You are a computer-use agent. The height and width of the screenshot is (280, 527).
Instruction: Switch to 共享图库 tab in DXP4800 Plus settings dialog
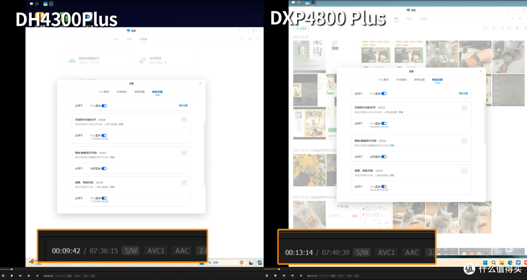(401, 80)
